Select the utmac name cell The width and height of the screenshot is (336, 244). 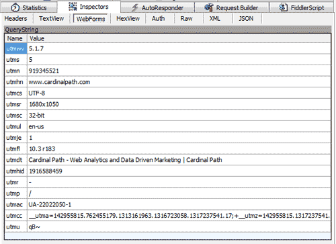[x=16, y=204]
